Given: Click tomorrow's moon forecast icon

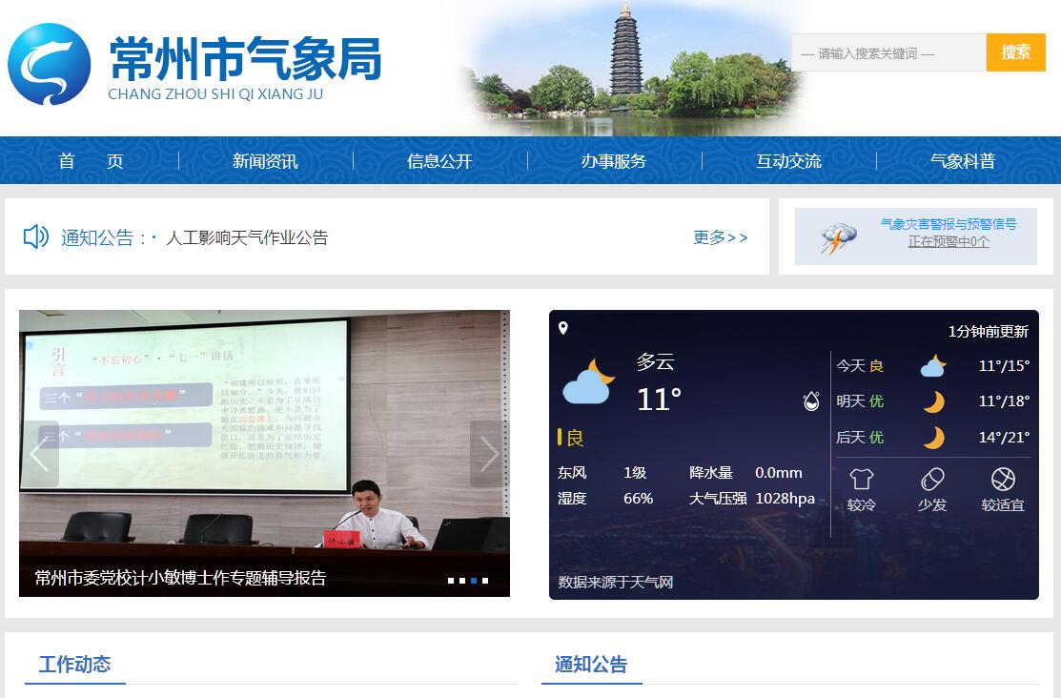Looking at the screenshot, I should click(x=933, y=401).
